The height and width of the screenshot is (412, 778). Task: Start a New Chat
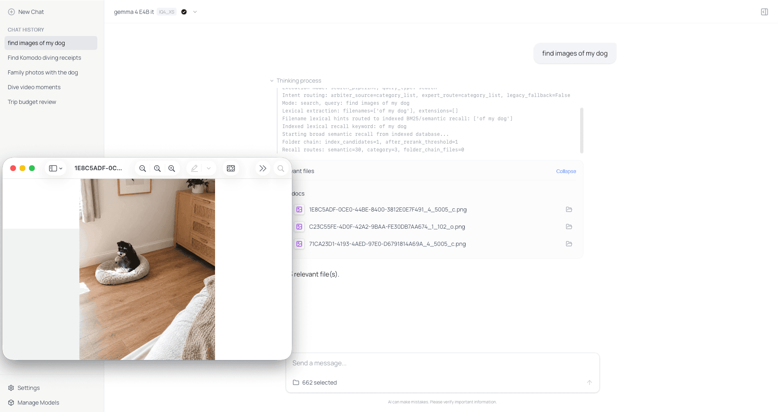(26, 12)
